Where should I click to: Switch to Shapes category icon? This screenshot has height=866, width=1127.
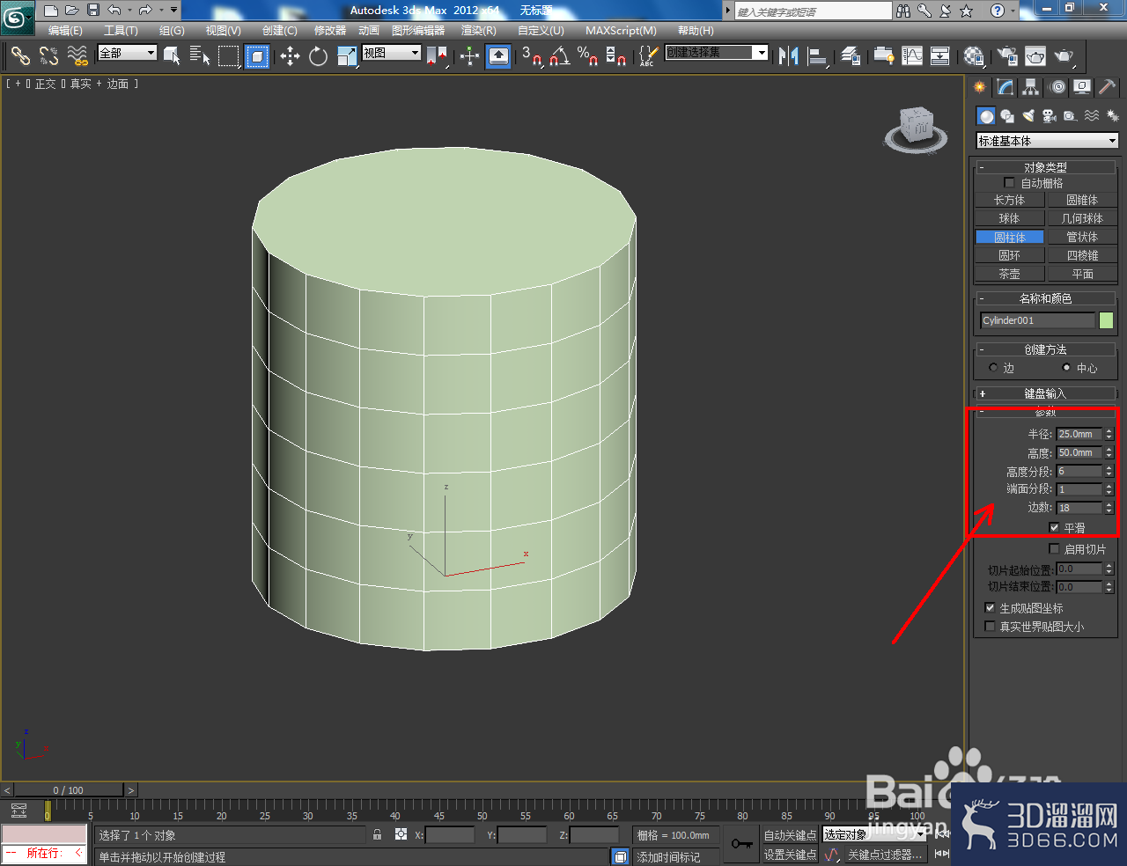tap(1007, 116)
